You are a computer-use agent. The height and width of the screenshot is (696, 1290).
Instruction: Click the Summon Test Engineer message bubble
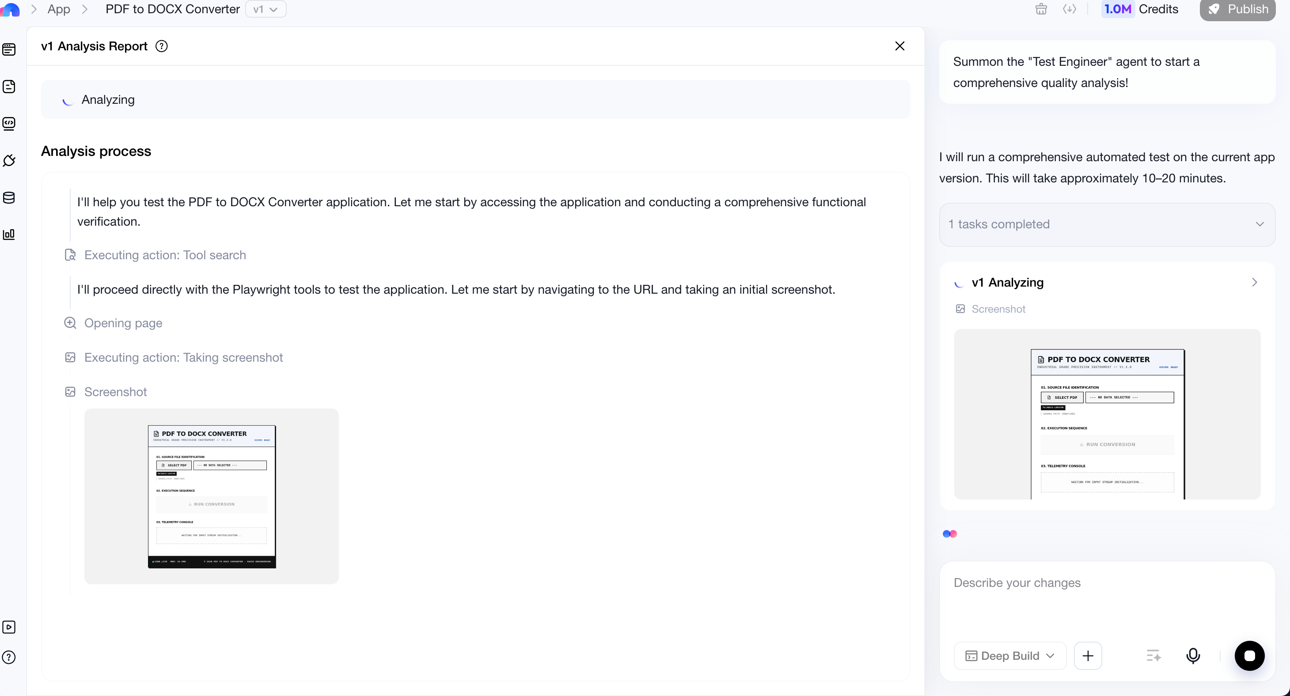click(x=1107, y=72)
